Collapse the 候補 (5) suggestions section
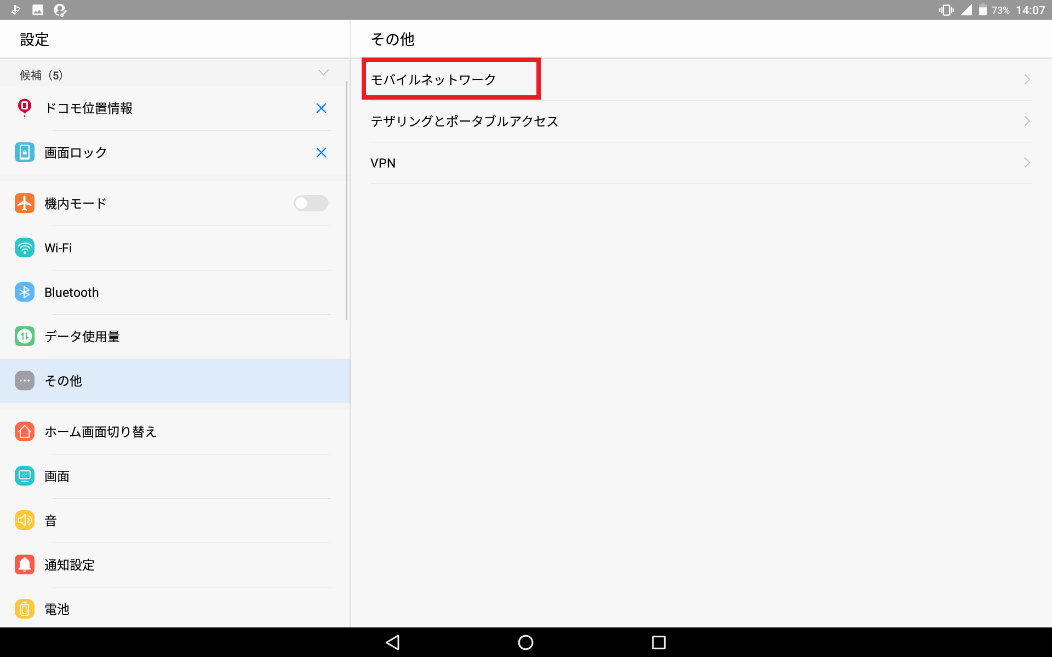 click(323, 73)
